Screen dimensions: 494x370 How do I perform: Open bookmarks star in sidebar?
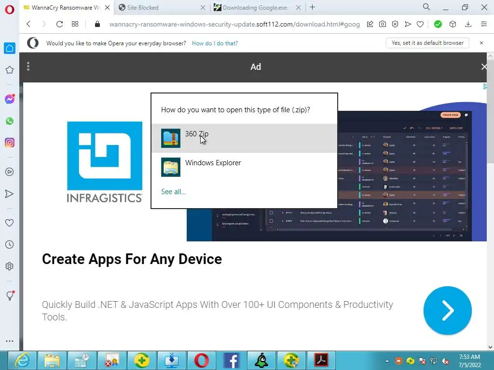point(10,70)
